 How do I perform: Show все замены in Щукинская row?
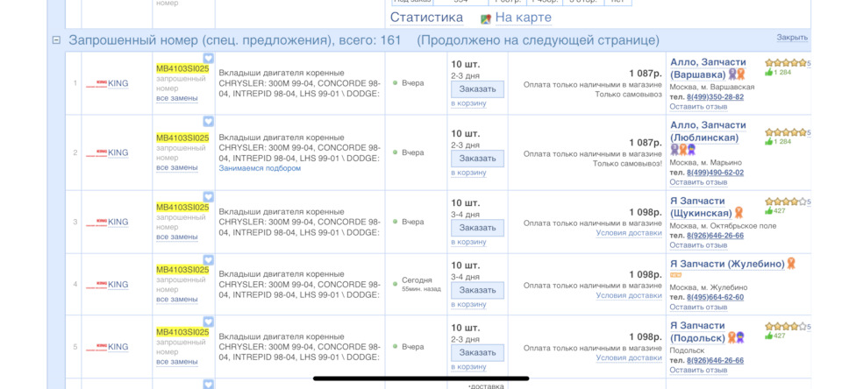click(x=176, y=237)
